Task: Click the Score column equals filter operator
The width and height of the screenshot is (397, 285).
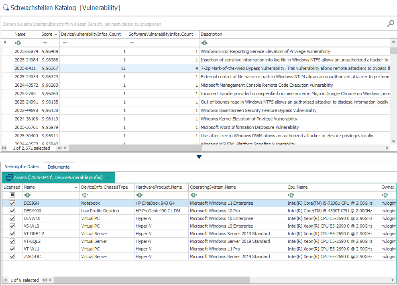Action: [x=45, y=43]
